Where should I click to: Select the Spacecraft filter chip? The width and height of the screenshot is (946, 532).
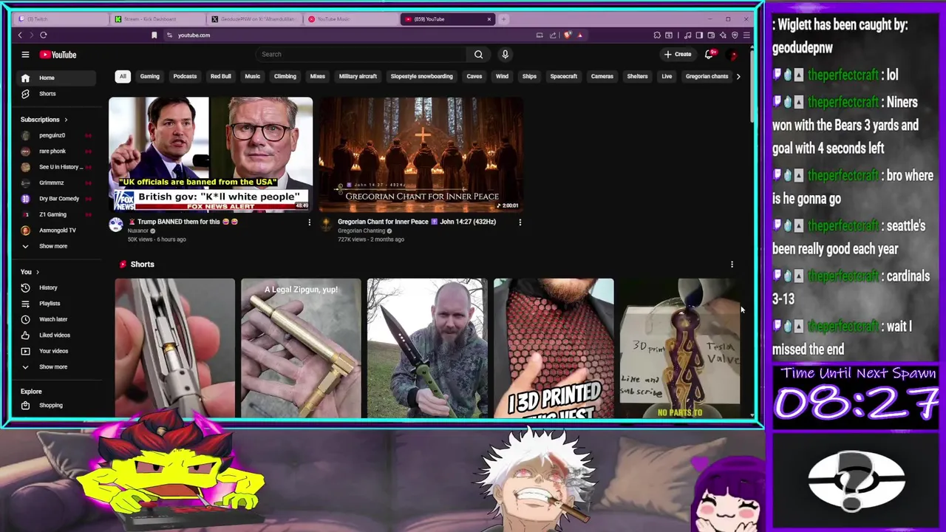coord(563,76)
